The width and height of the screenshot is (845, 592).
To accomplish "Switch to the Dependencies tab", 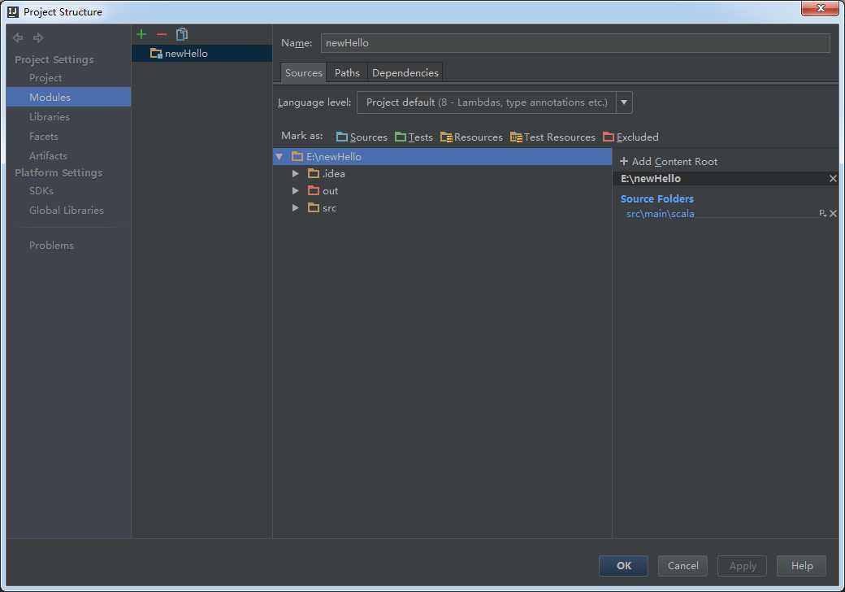I will (x=405, y=73).
